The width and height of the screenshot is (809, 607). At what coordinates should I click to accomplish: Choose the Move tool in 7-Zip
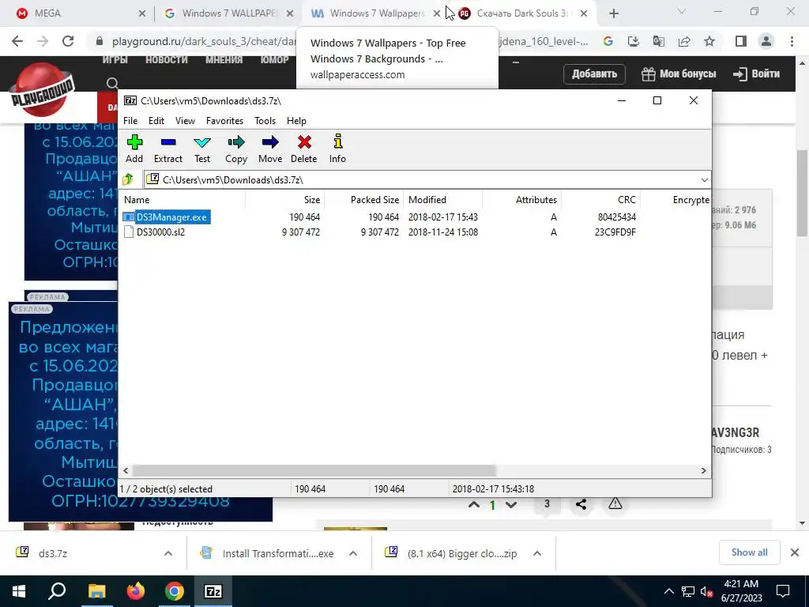pos(270,149)
